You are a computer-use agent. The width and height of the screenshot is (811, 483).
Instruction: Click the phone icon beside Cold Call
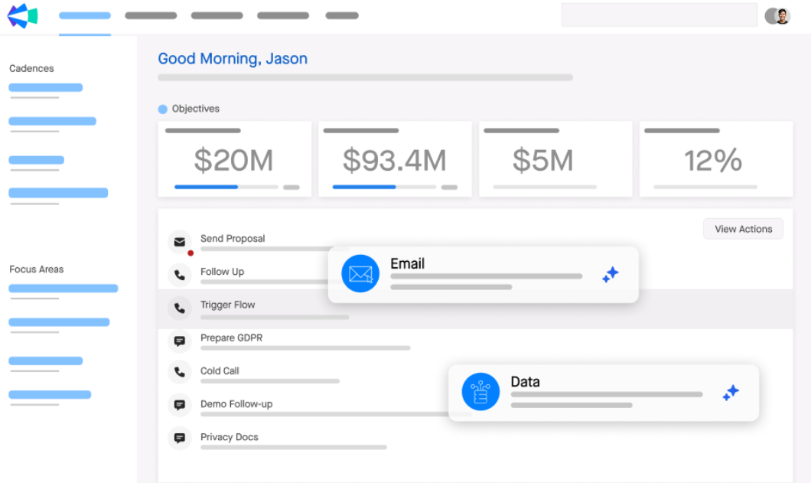pyautogui.click(x=180, y=372)
